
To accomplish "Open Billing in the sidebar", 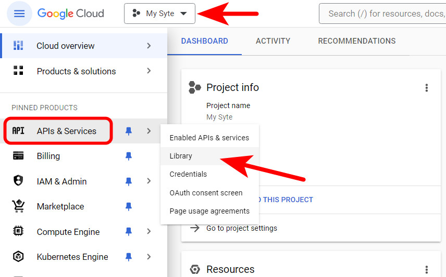I will tap(48, 156).
